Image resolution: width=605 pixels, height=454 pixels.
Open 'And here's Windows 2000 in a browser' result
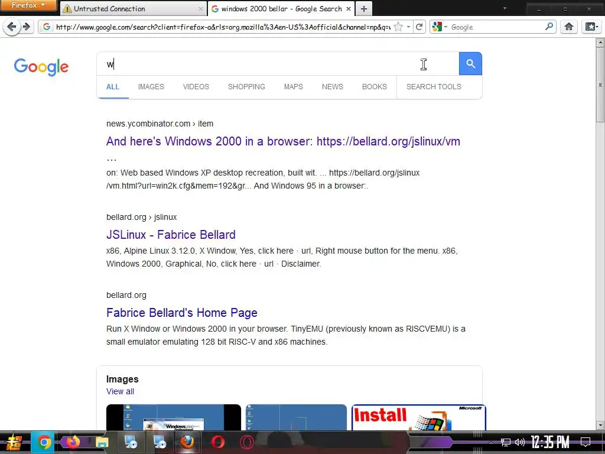click(x=283, y=141)
